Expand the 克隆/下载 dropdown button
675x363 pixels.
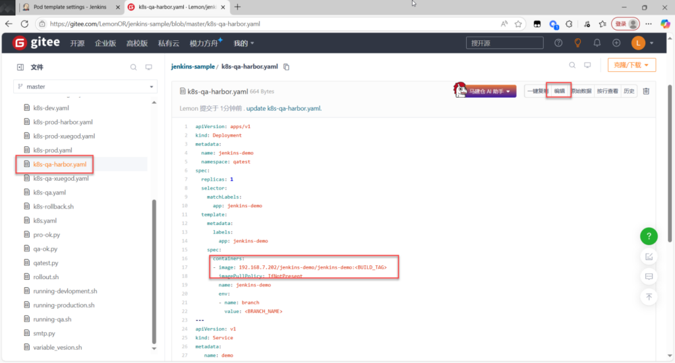[x=631, y=65]
